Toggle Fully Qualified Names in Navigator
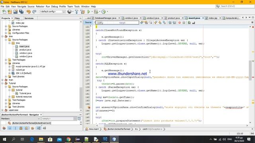This screenshot has height=143, width=255. [x=33, y=128]
